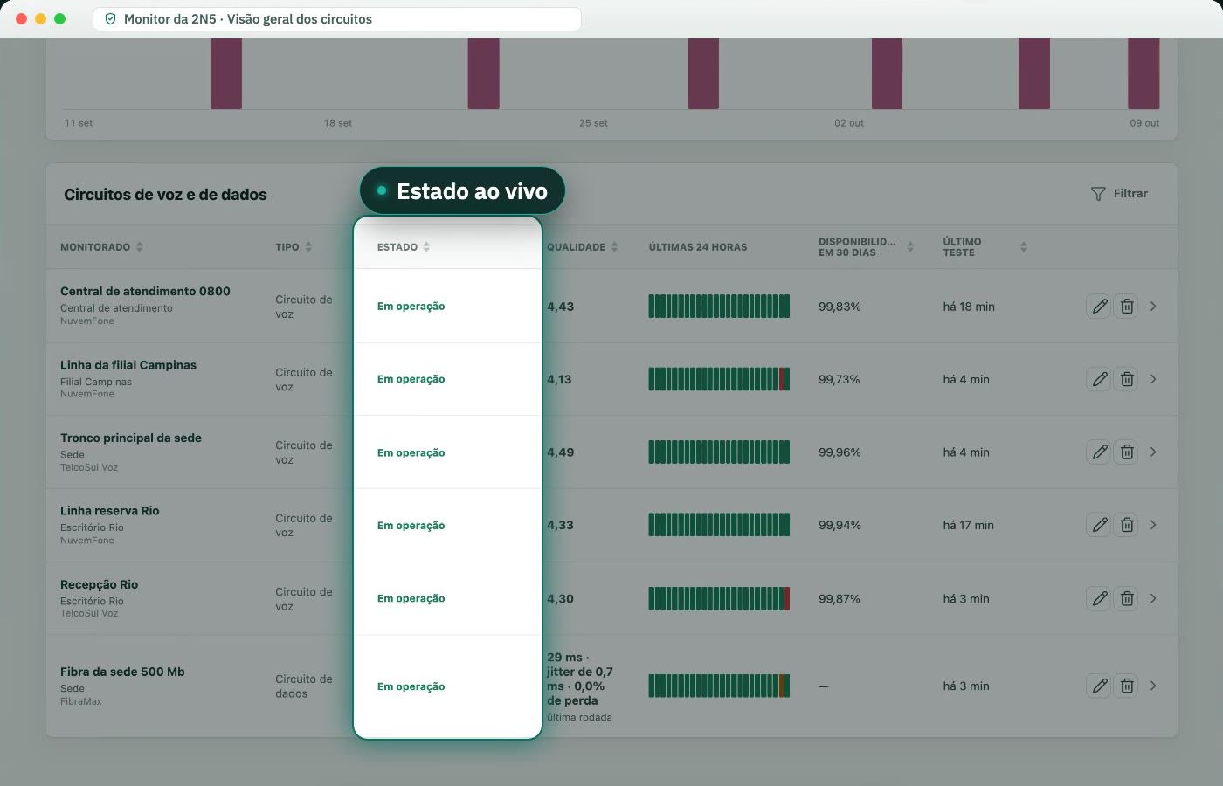Click the Circuitos de voz e de dados heading
The width and height of the screenshot is (1223, 786).
tap(165, 195)
